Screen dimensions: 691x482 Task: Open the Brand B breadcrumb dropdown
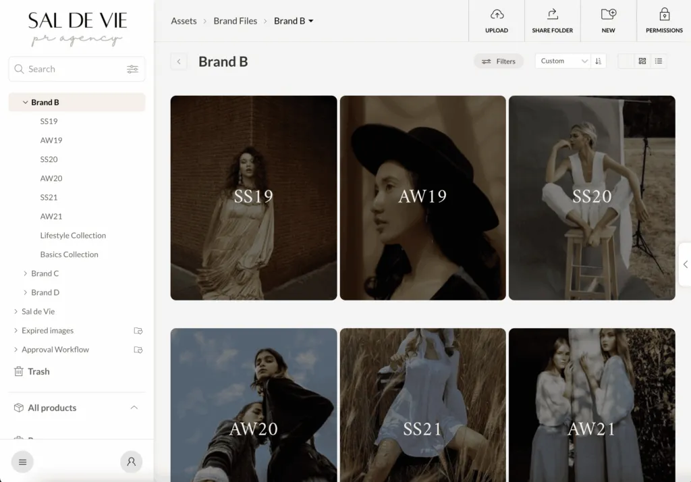(311, 21)
